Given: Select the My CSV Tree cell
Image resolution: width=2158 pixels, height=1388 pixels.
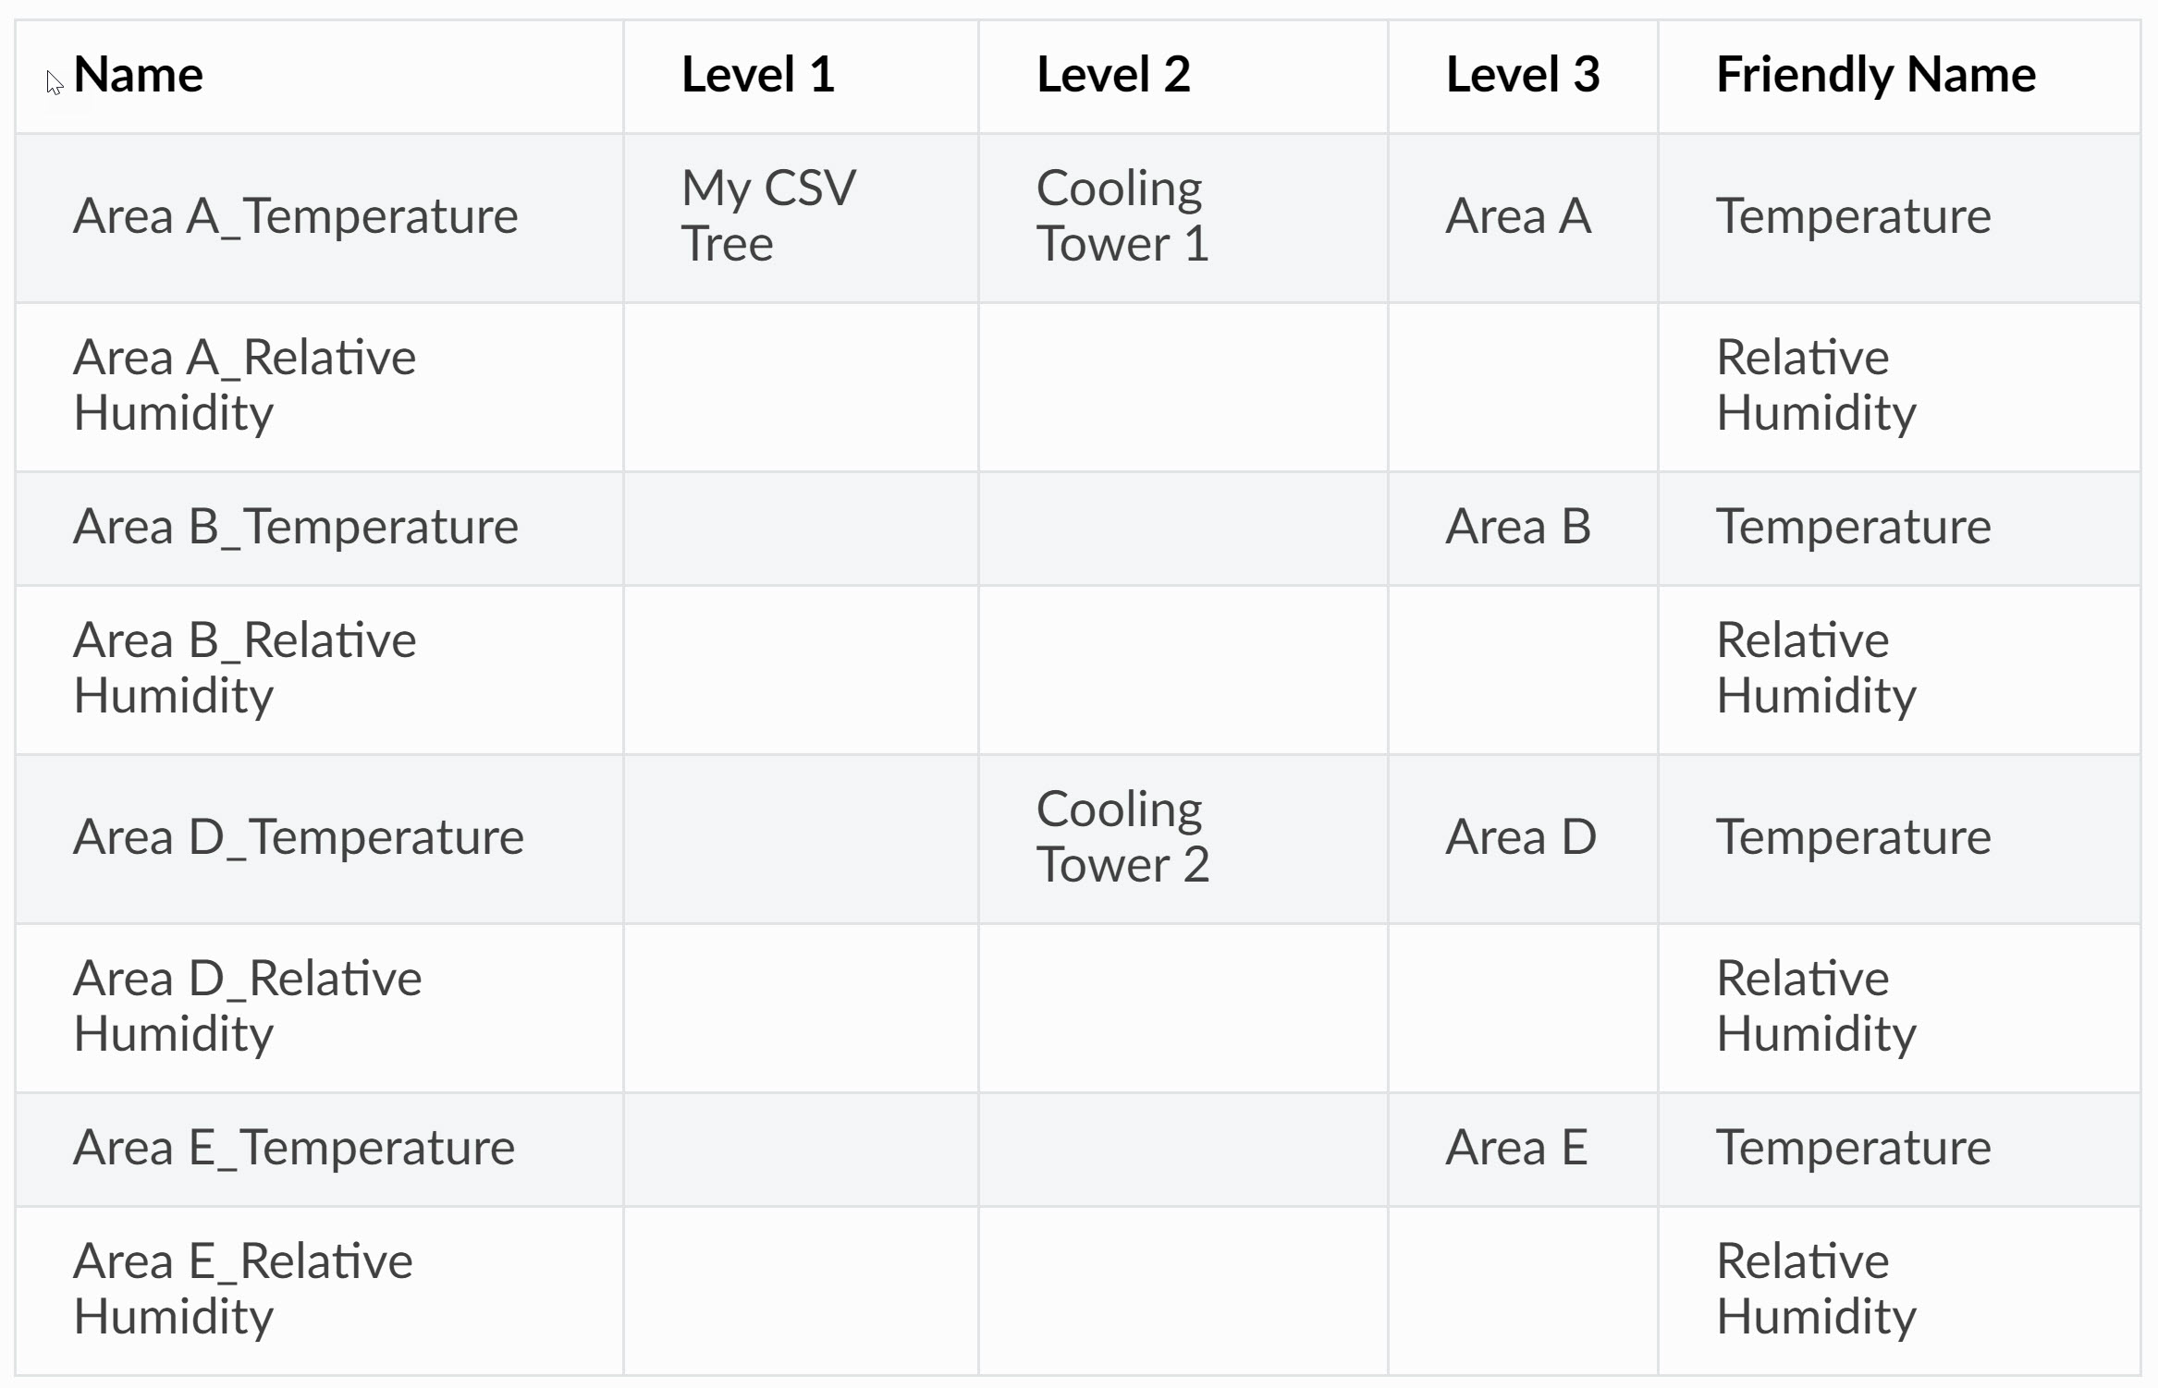Looking at the screenshot, I should 801,218.
